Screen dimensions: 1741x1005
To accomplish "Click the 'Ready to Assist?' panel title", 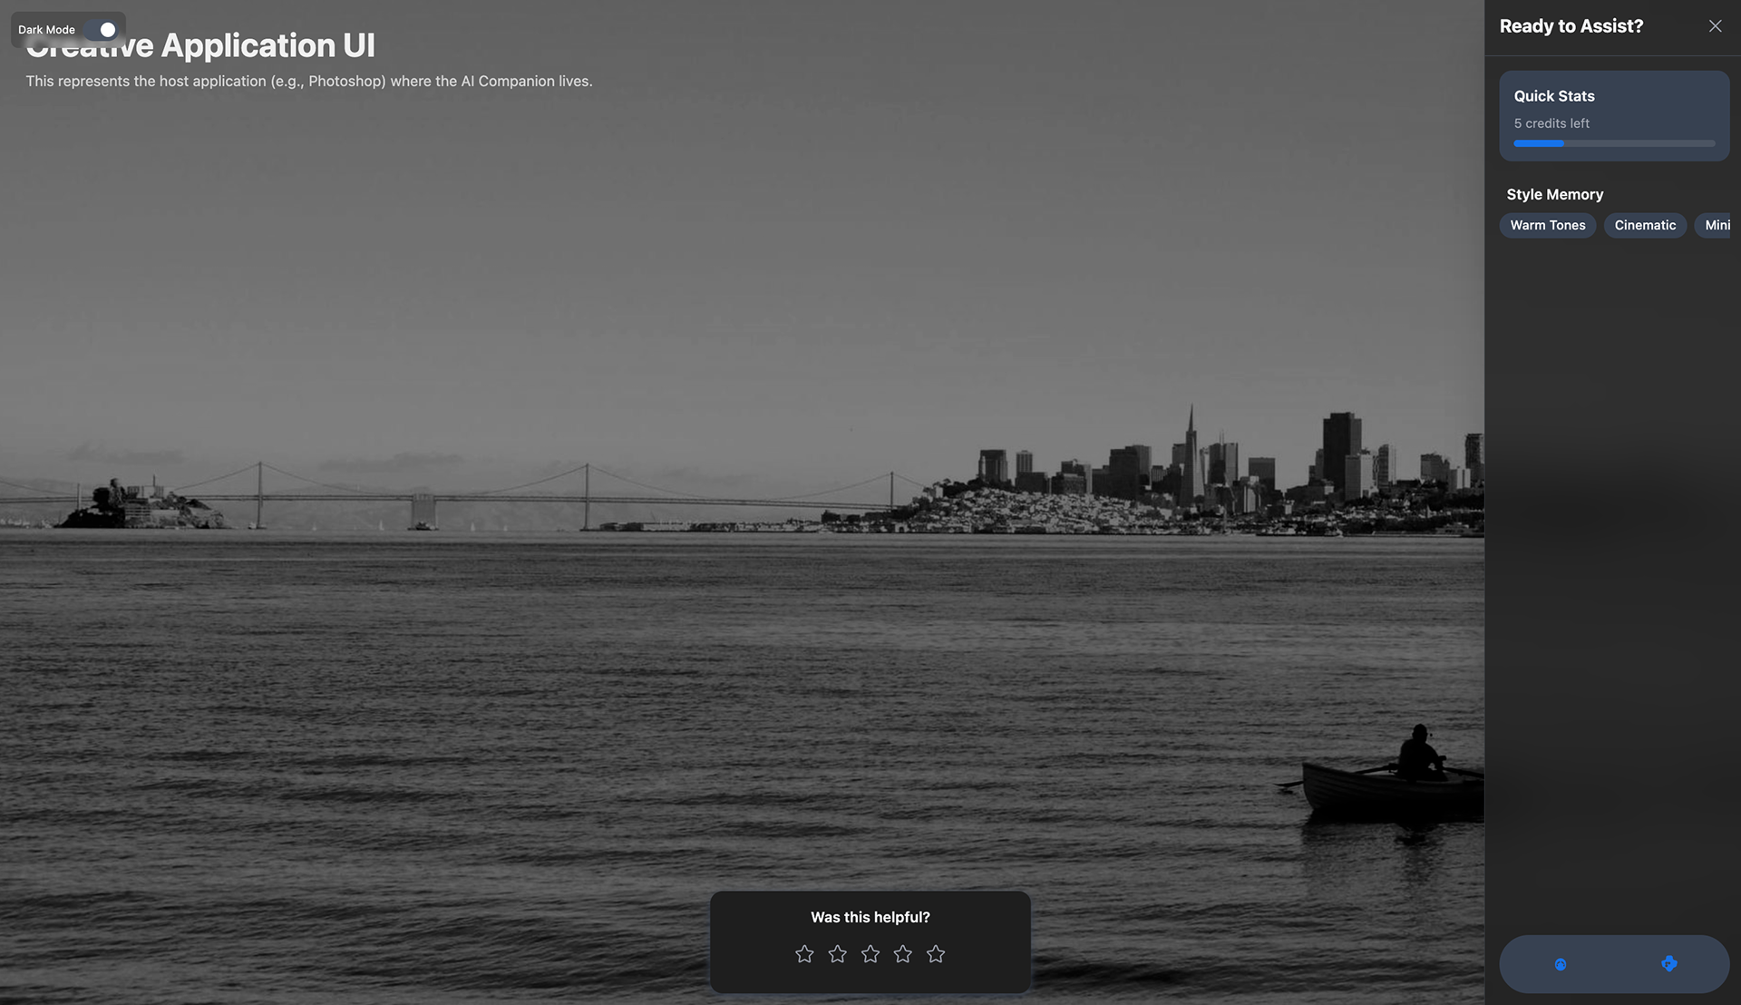I will (1571, 26).
